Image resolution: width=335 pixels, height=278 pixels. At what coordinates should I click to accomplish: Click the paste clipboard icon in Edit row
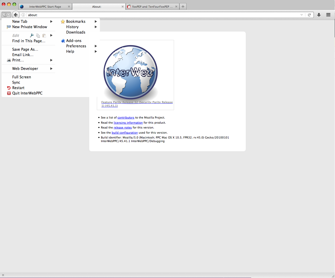coord(44,35)
